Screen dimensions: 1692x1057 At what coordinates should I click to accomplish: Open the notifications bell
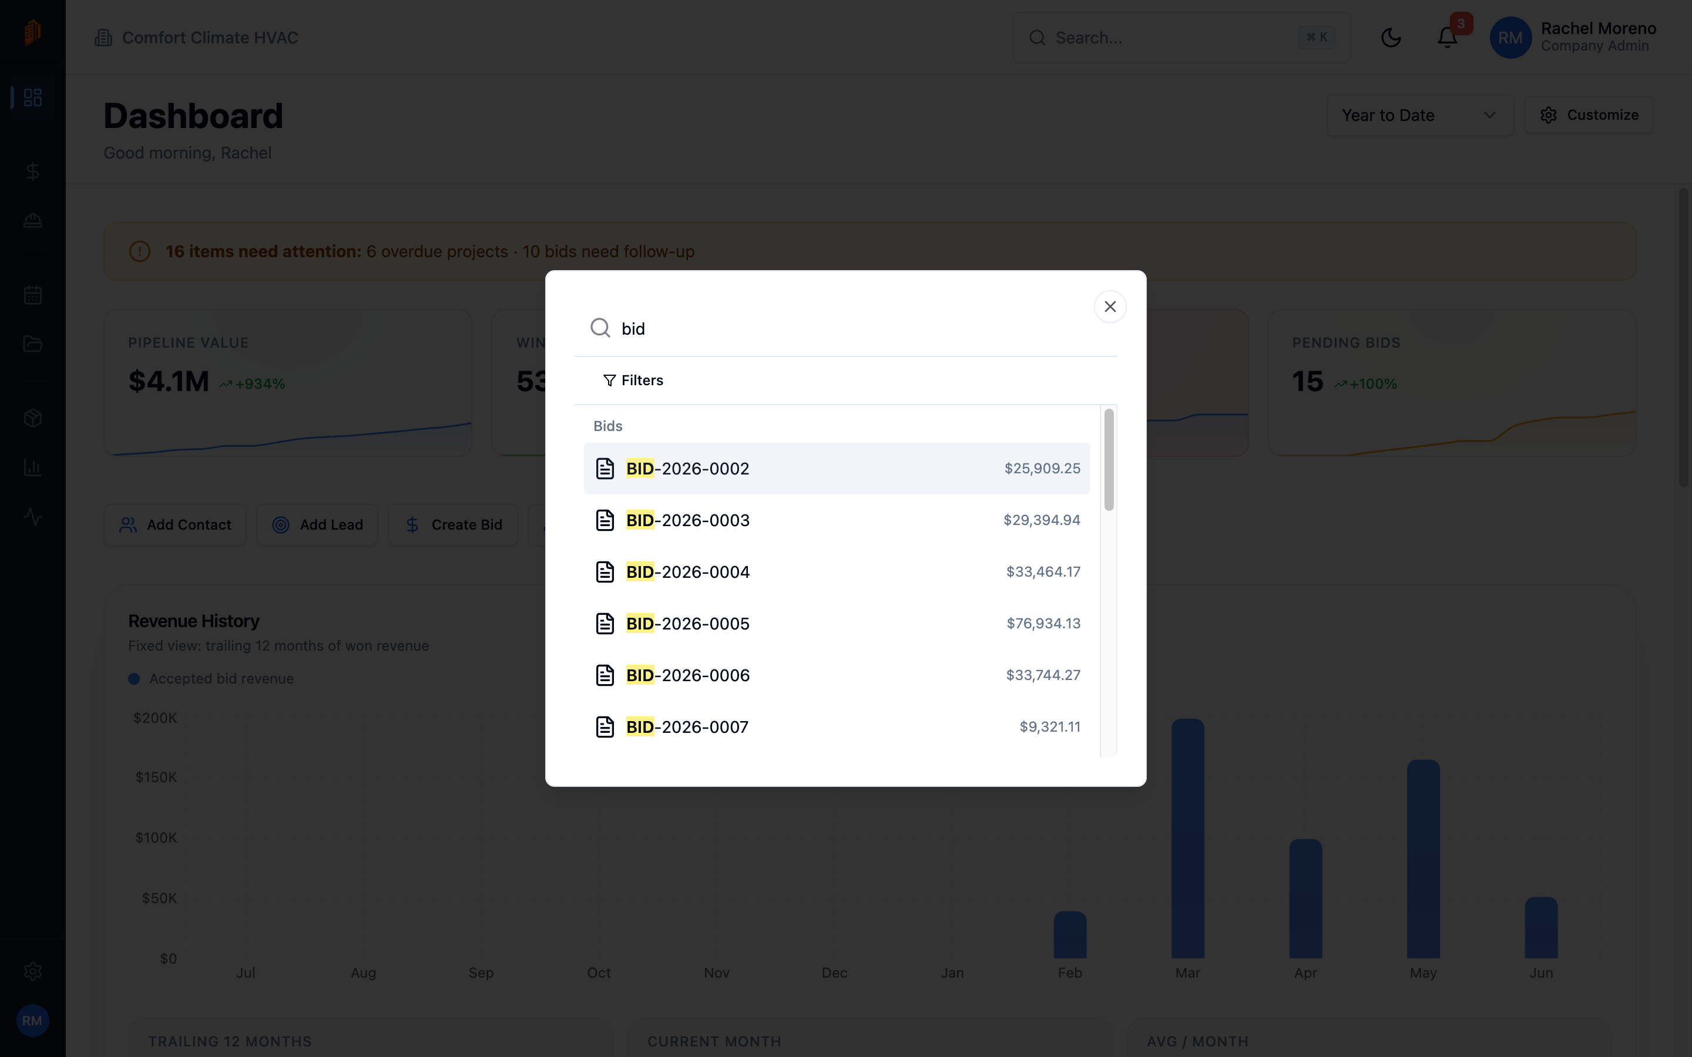1447,38
